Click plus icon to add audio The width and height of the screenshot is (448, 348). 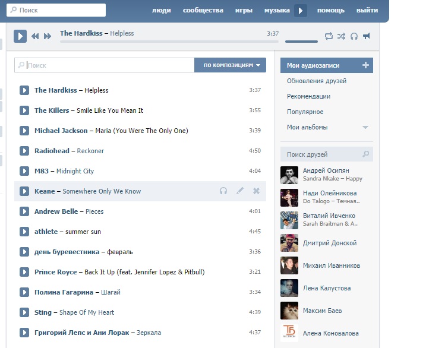click(365, 65)
